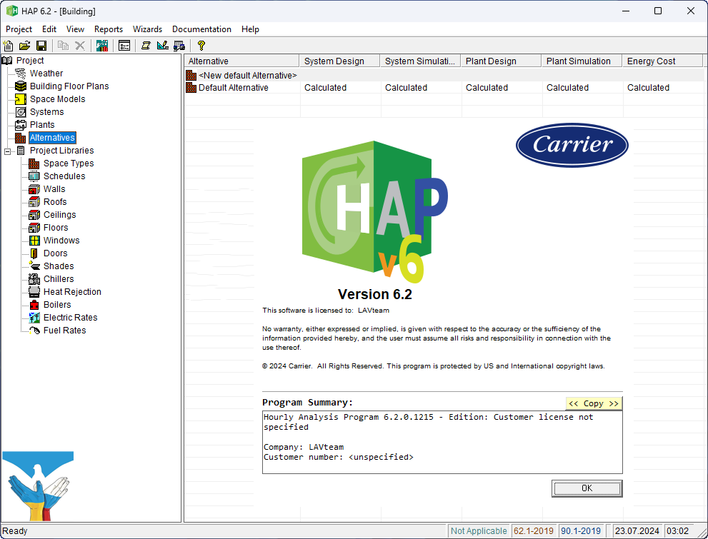Click the Plant Simulation column header

click(x=582, y=61)
